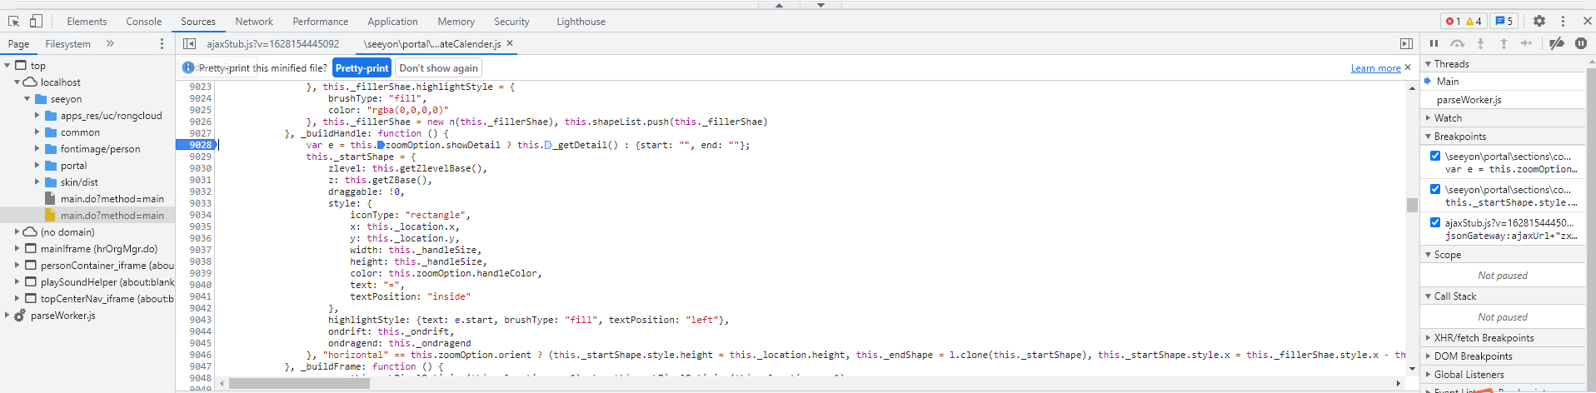Toggle breakpoint on line 9028
The width and height of the screenshot is (1596, 393).
tap(197, 145)
